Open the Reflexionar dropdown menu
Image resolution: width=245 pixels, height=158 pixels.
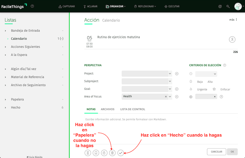point(145,6)
